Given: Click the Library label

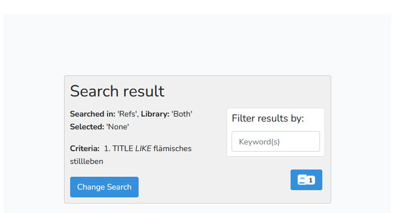Looking at the screenshot, I should pos(155,114).
